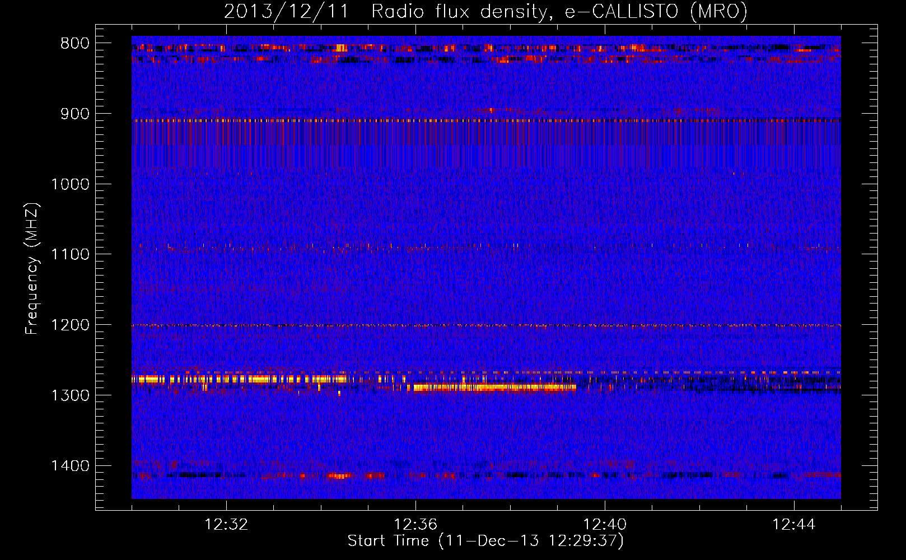The width and height of the screenshot is (906, 560).
Task: Click the 12:32 time axis label
Action: pyautogui.click(x=226, y=525)
